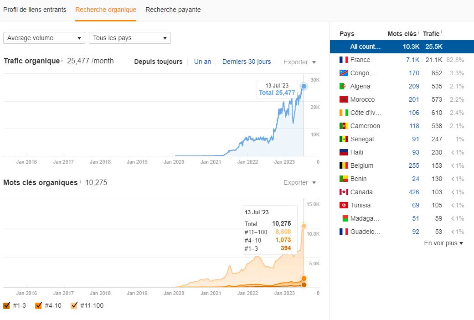Click the #4-10 keywords chart data point
This screenshot has height=320, width=474.
[x=304, y=278]
